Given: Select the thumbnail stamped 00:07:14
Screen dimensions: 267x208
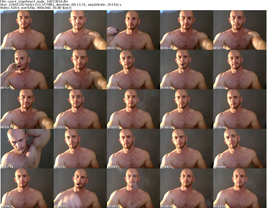Looking at the screenshot, I should coord(27,149).
